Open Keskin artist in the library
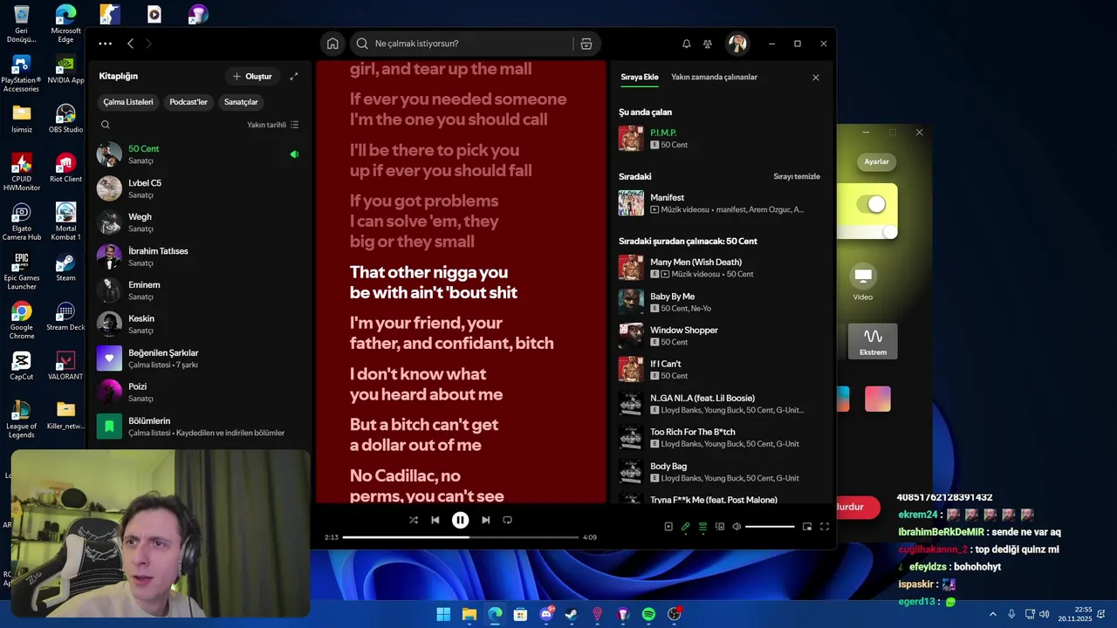Screen dimensions: 1117x628 coord(199,324)
